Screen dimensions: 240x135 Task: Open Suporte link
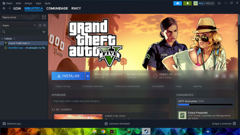[x=197, y=86]
